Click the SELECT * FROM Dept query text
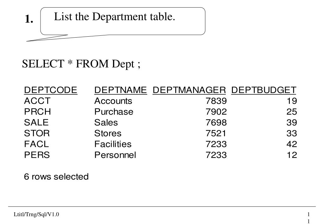324x224 pixels. [x=81, y=64]
